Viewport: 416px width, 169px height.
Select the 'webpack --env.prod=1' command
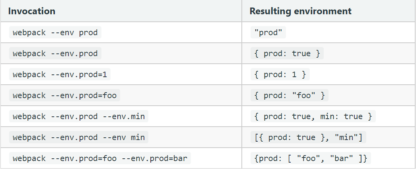(59, 74)
